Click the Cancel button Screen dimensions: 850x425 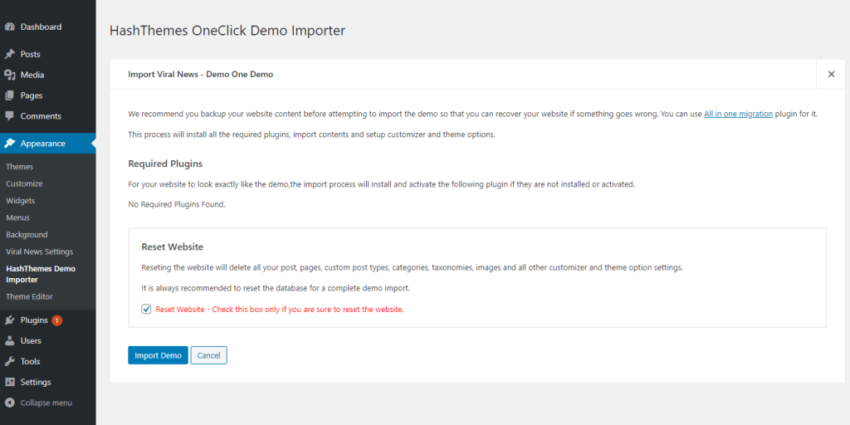208,355
